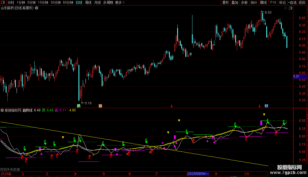Click the panel layout icon at top-left
This screenshot has width=308, height=177.
tap(3, 2)
